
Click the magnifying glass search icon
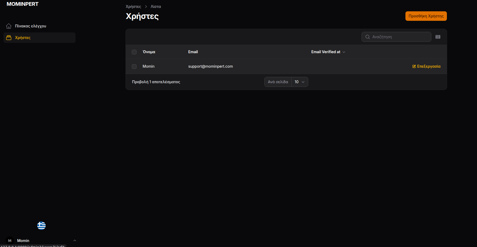pos(368,37)
